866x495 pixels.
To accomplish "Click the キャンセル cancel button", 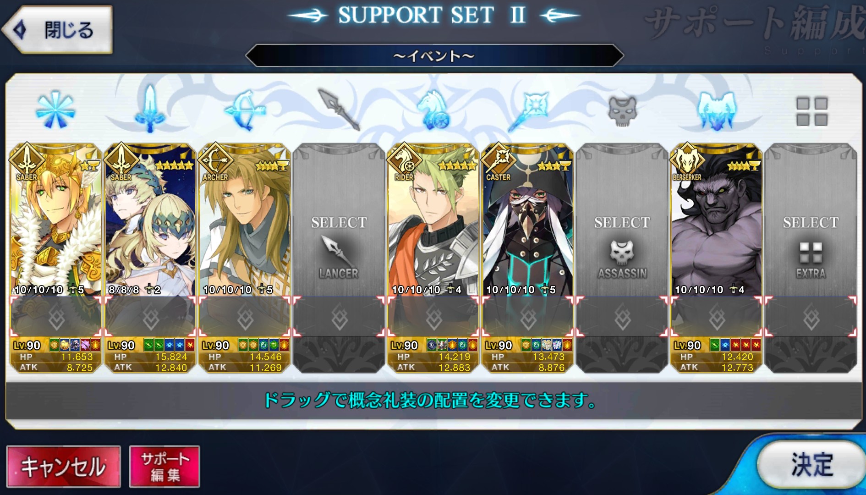I will [64, 467].
